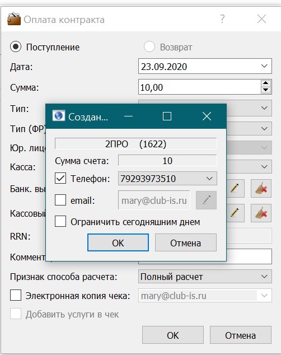Click the disabled email edit pencil button

pyautogui.click(x=206, y=200)
